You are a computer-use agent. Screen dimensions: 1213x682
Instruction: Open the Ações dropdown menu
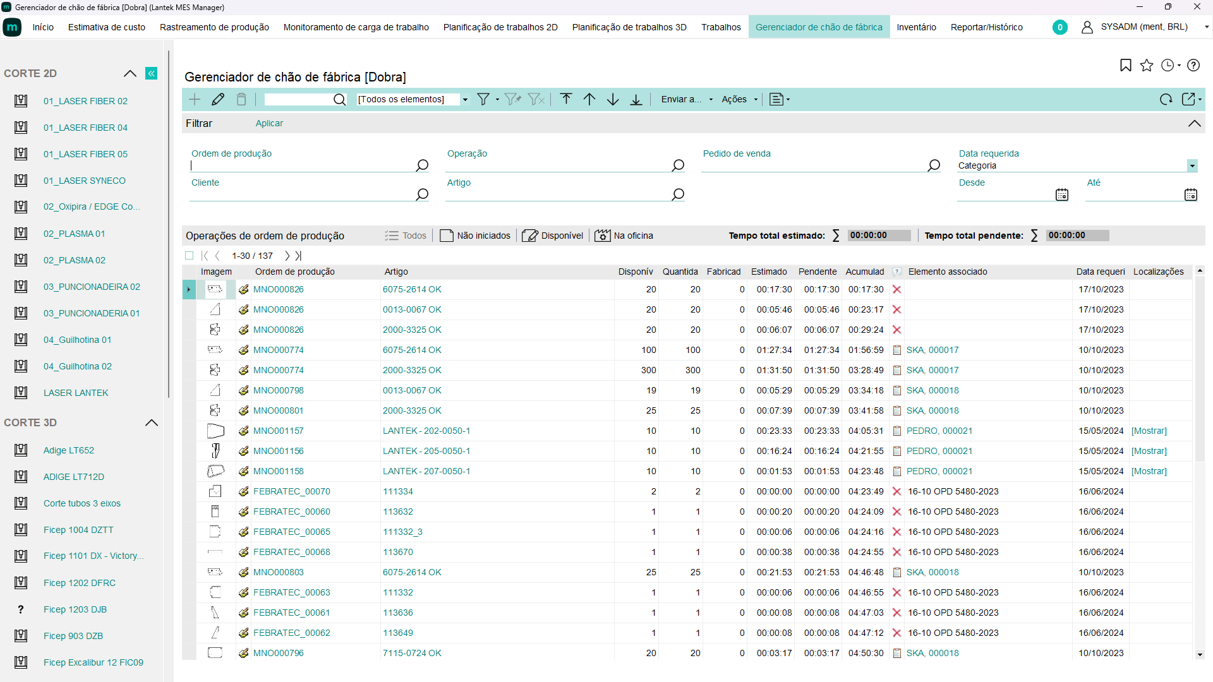pyautogui.click(x=739, y=99)
